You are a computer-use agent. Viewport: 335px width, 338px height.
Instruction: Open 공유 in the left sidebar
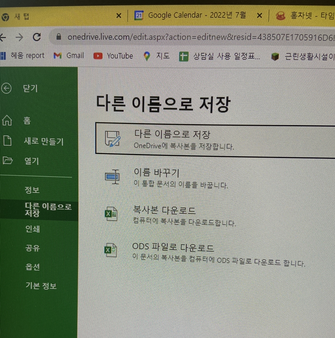point(32,248)
